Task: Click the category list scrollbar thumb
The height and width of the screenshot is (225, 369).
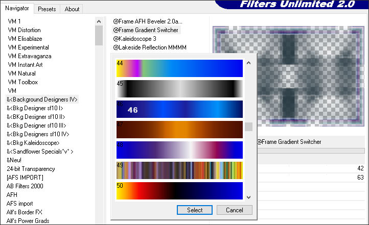Action: tap(99, 36)
